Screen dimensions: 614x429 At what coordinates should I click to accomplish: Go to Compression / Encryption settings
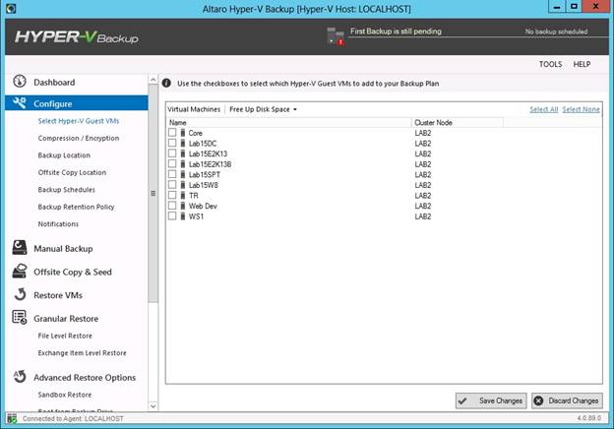pyautogui.click(x=79, y=138)
